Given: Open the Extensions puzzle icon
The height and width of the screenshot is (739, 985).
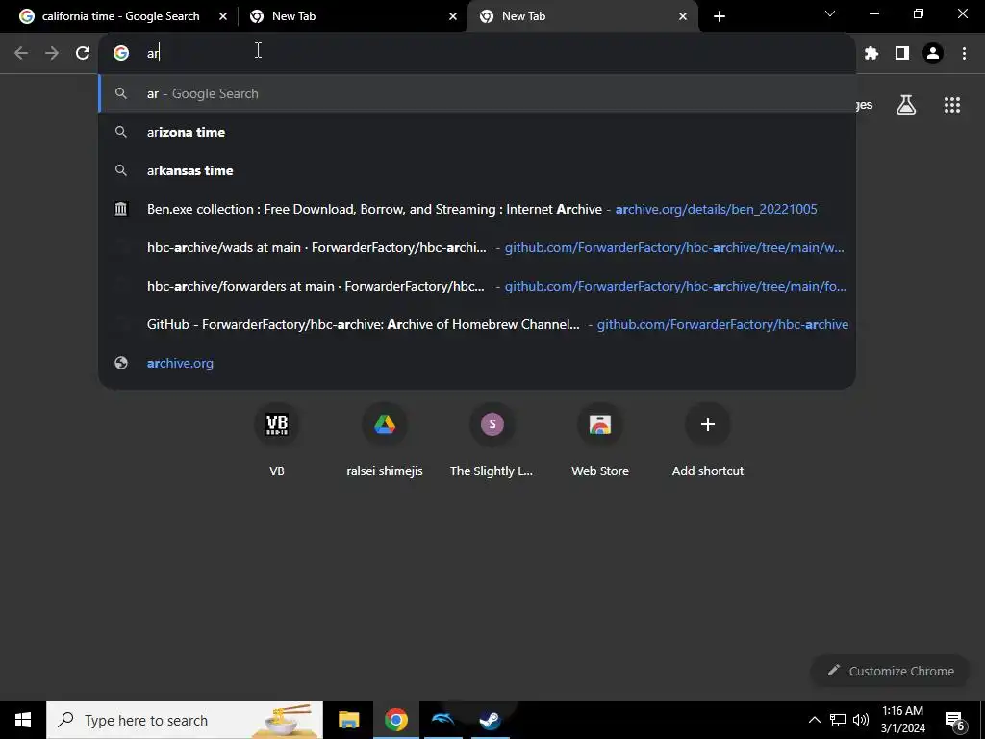Looking at the screenshot, I should pos(871,53).
